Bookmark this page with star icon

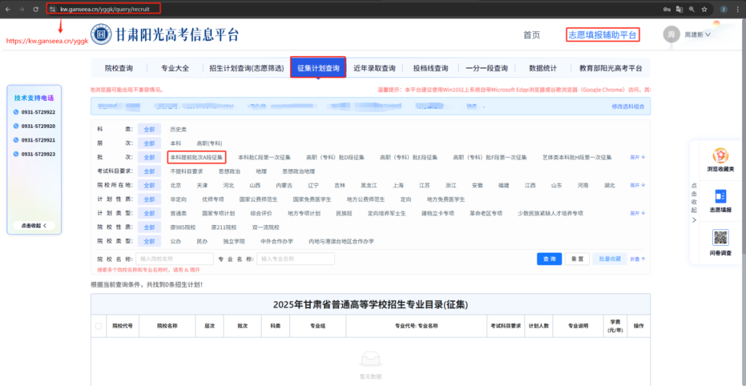704,9
